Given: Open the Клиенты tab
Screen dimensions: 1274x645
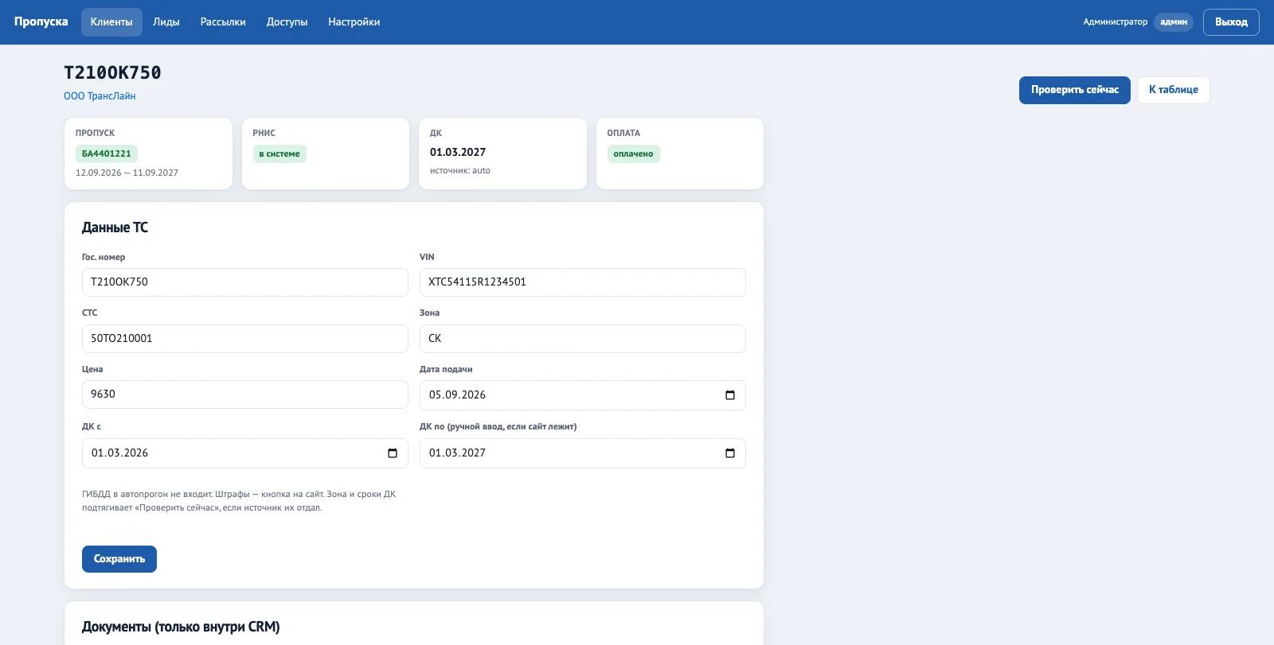Looking at the screenshot, I should point(111,22).
